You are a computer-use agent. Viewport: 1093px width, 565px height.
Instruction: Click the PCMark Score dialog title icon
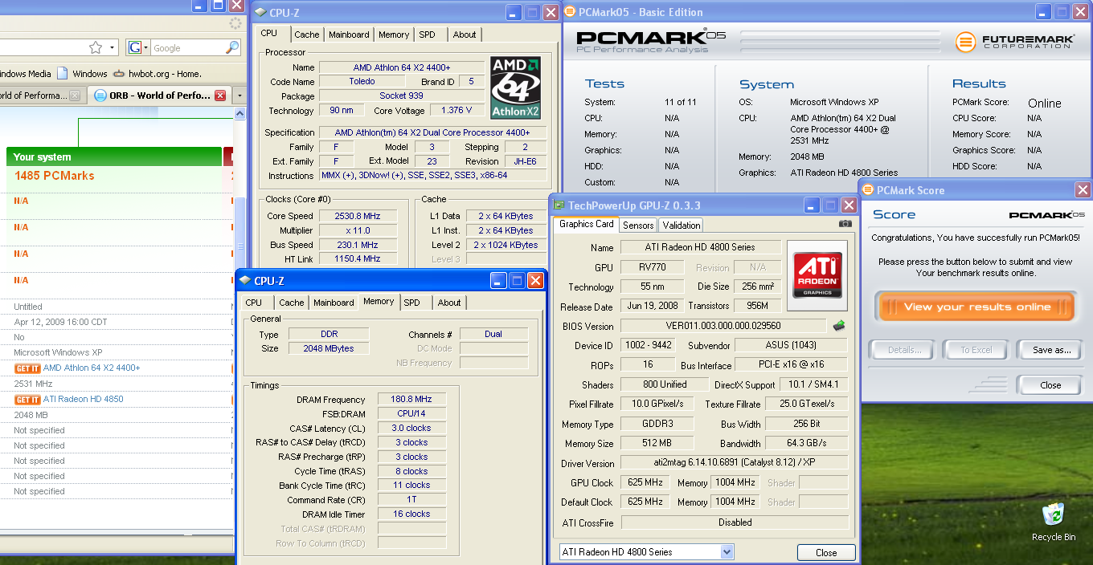(868, 190)
